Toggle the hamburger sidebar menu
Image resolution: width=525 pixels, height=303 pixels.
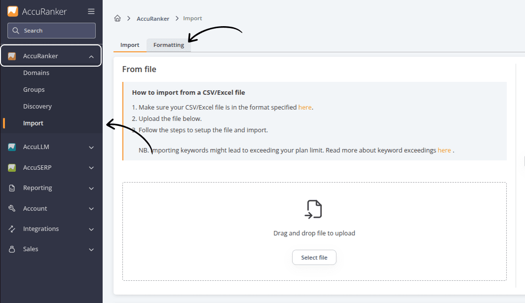click(91, 11)
